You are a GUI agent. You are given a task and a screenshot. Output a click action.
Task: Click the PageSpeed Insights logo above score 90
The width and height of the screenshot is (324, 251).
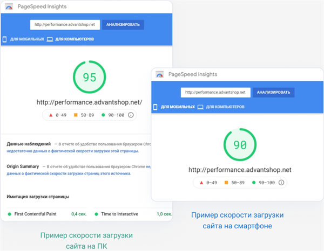159,75
